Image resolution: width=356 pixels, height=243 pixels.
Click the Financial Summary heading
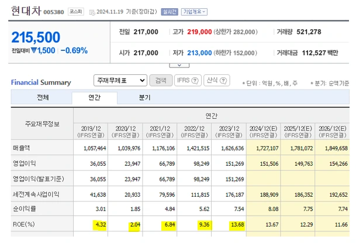click(x=41, y=83)
